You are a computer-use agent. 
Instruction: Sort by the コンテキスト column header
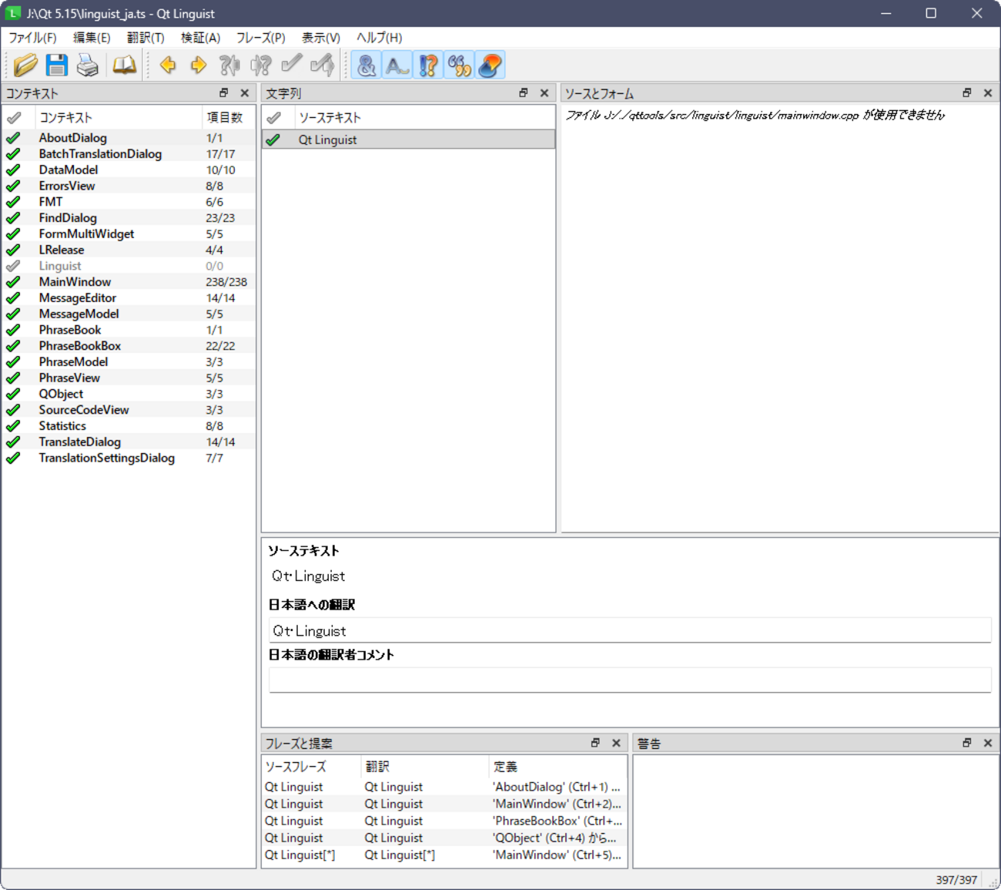click(118, 118)
